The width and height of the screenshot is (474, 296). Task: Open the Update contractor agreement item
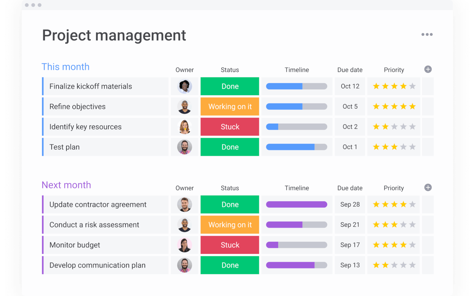pos(106,204)
